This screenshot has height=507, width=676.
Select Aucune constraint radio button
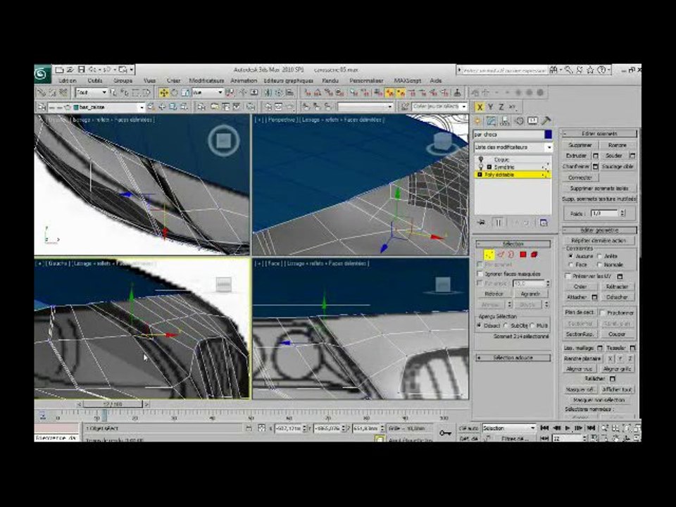point(570,256)
